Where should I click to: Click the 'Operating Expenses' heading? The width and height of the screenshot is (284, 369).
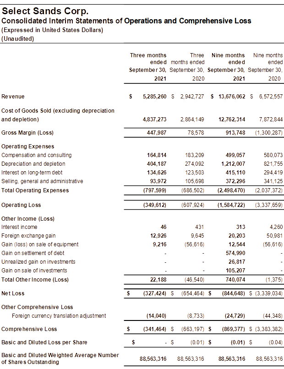(x=28, y=147)
